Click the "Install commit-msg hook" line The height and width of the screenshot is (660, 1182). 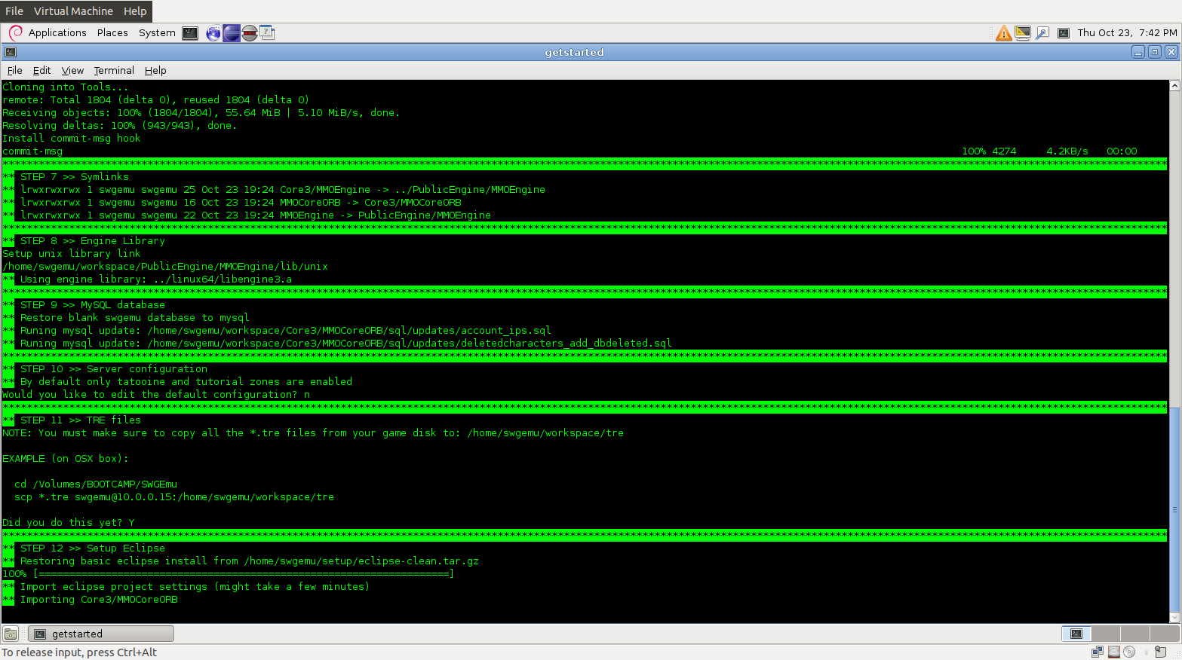click(72, 139)
